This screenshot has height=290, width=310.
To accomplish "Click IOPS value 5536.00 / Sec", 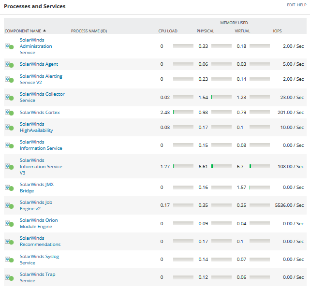I will click(289, 205).
